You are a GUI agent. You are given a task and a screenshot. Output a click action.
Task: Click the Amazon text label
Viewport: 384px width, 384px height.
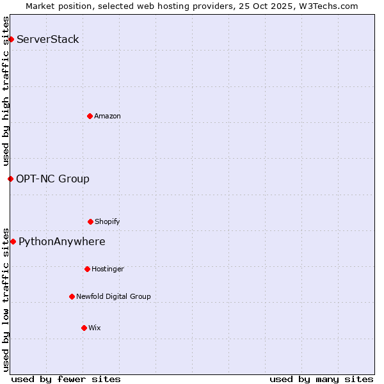(x=108, y=116)
